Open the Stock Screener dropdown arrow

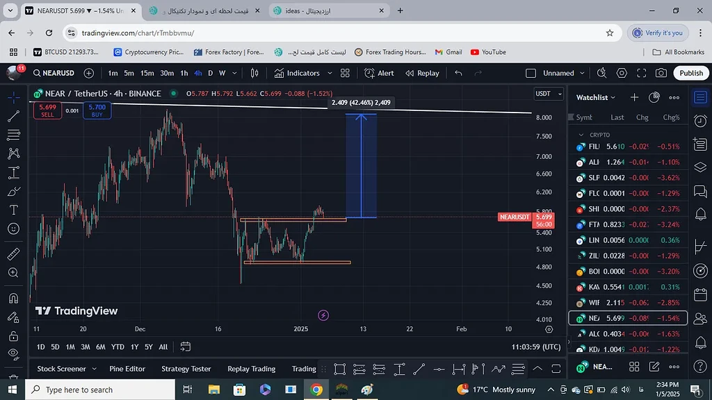94,369
